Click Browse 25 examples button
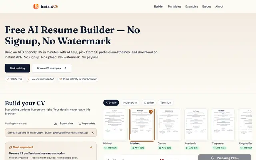The width and height of the screenshot is (256, 160). pyautogui.click(x=52, y=68)
